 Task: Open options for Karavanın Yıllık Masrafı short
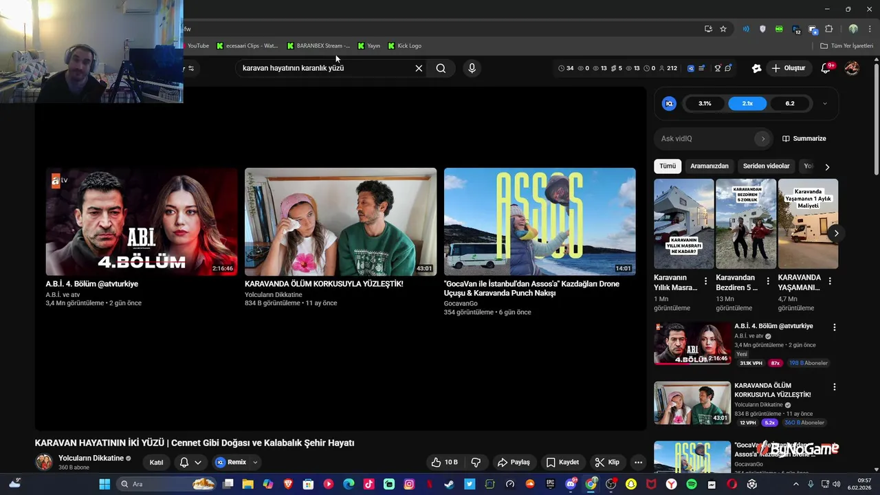pos(705,281)
